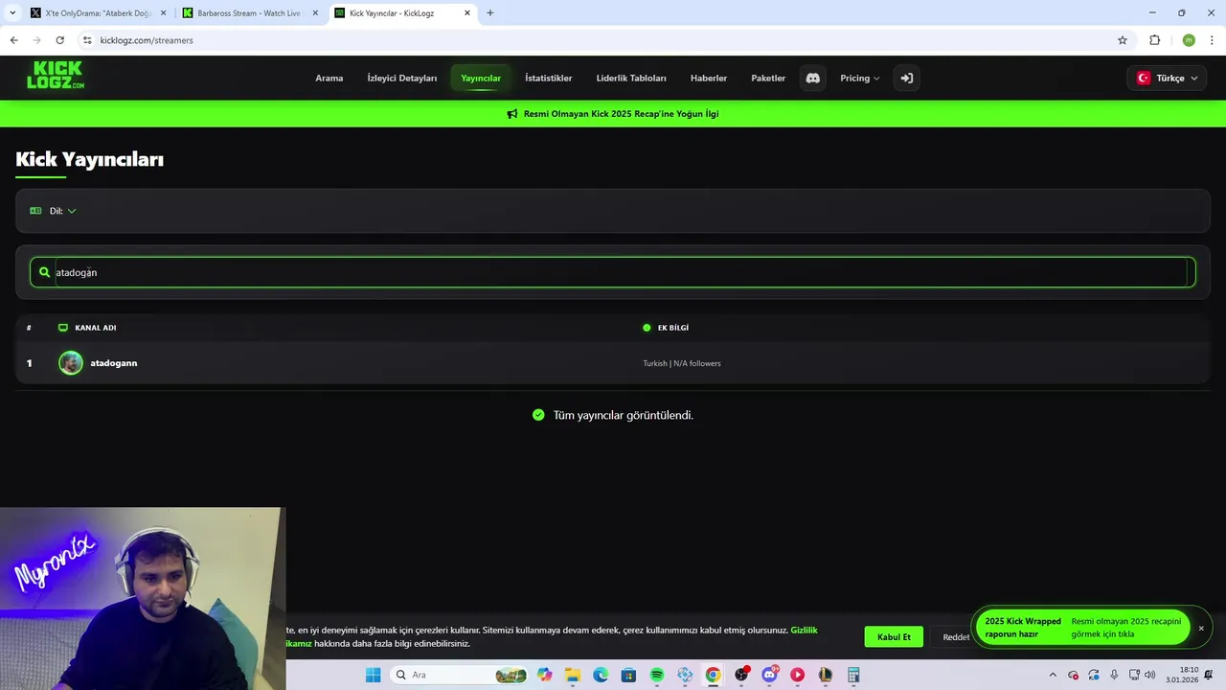The image size is (1226, 690).
Task: Close the Barbaross Stream tab
Action: pyautogui.click(x=315, y=13)
